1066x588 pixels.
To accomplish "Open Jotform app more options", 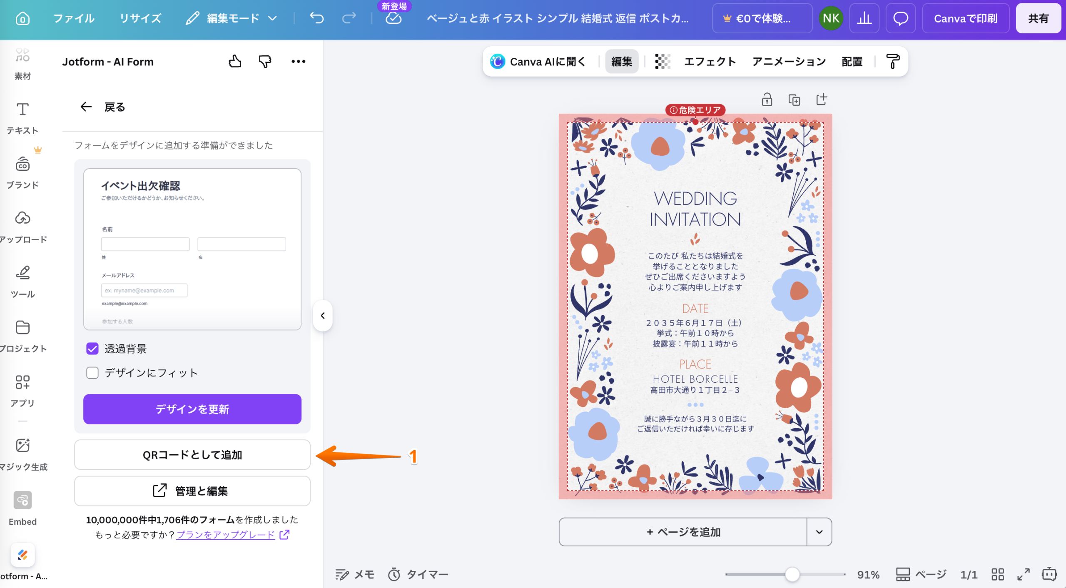I will (x=298, y=62).
